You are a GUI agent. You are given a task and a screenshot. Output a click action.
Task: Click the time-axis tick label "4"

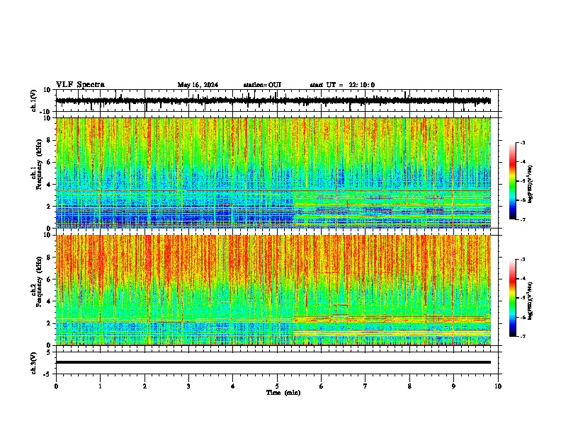pos(233,386)
